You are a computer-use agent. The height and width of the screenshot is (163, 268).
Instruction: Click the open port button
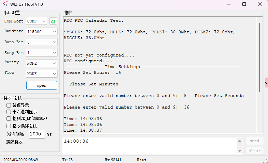(x=42, y=85)
